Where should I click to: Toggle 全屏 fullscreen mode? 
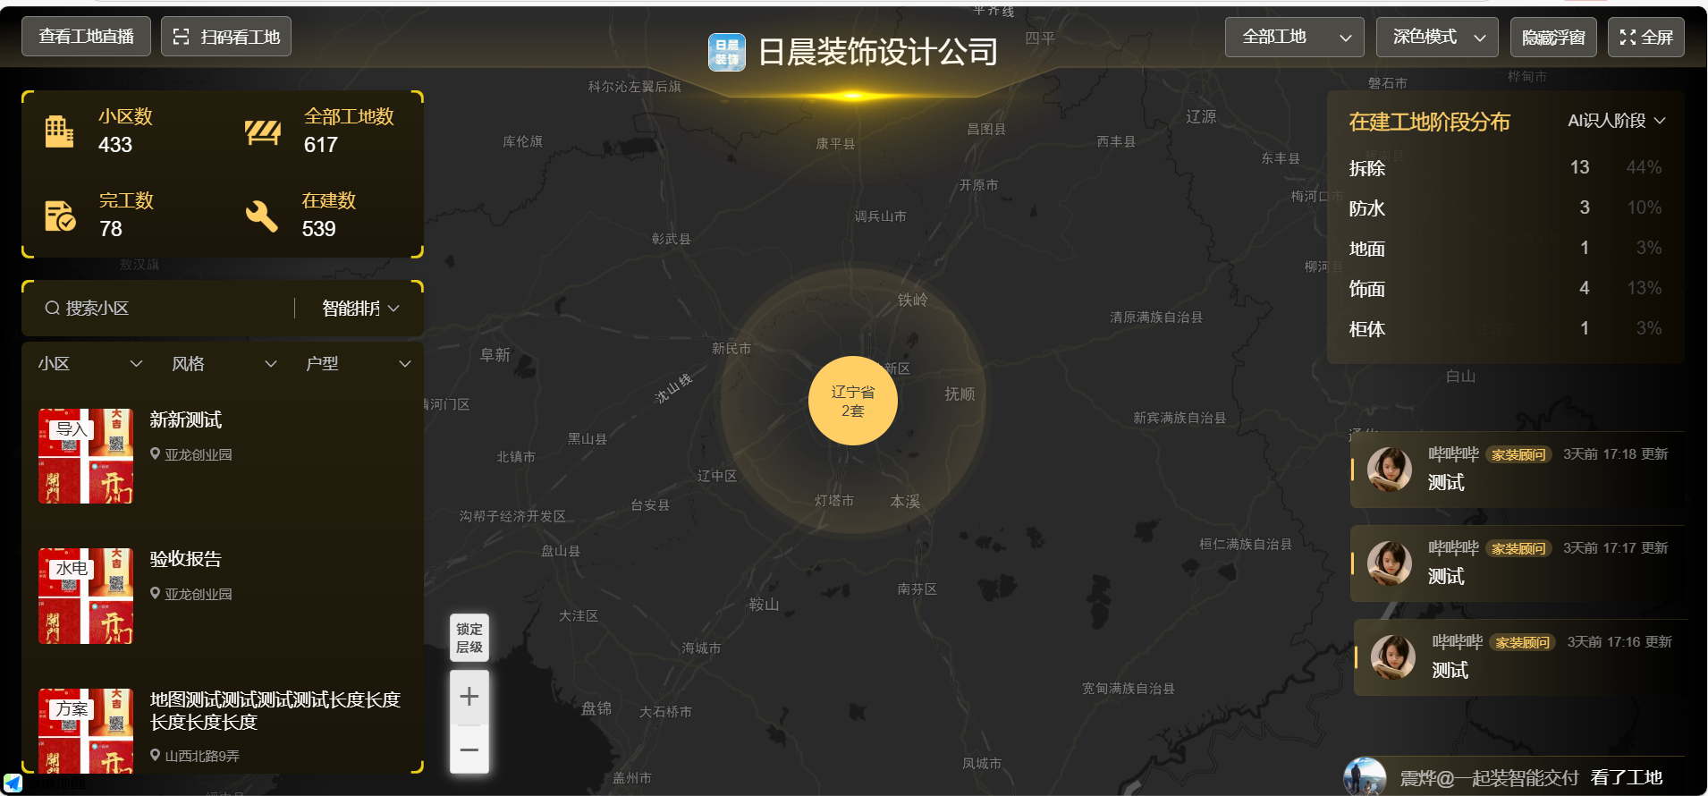pyautogui.click(x=1645, y=38)
